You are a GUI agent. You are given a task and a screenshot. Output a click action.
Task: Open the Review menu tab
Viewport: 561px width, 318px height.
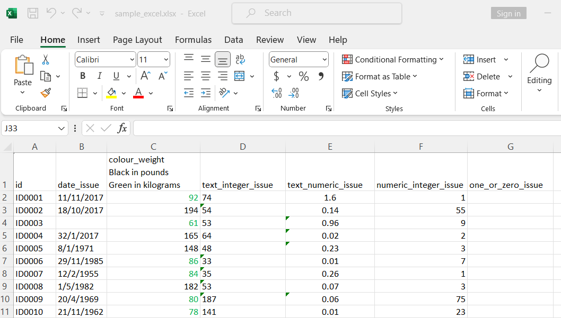pos(270,40)
